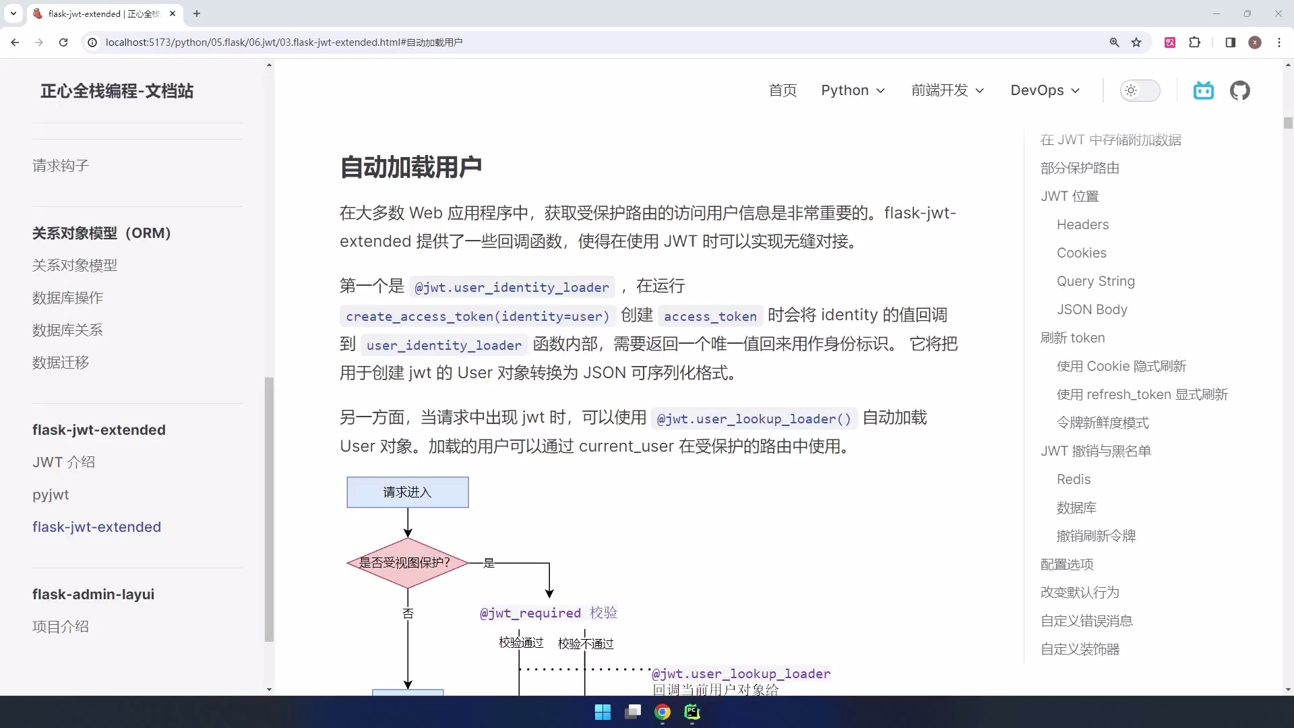Screen dimensions: 1294x728
Task: Open the side panel icon in Chrome toolbar
Action: click(x=1230, y=42)
